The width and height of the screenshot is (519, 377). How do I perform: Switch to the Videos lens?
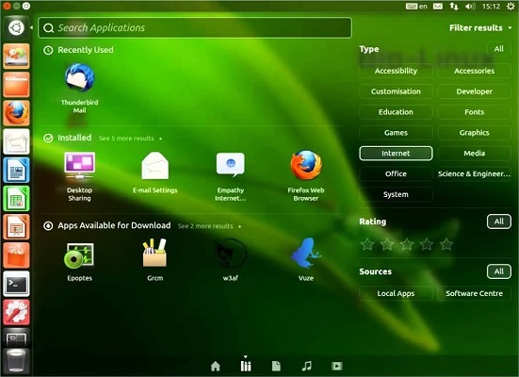pos(337,366)
